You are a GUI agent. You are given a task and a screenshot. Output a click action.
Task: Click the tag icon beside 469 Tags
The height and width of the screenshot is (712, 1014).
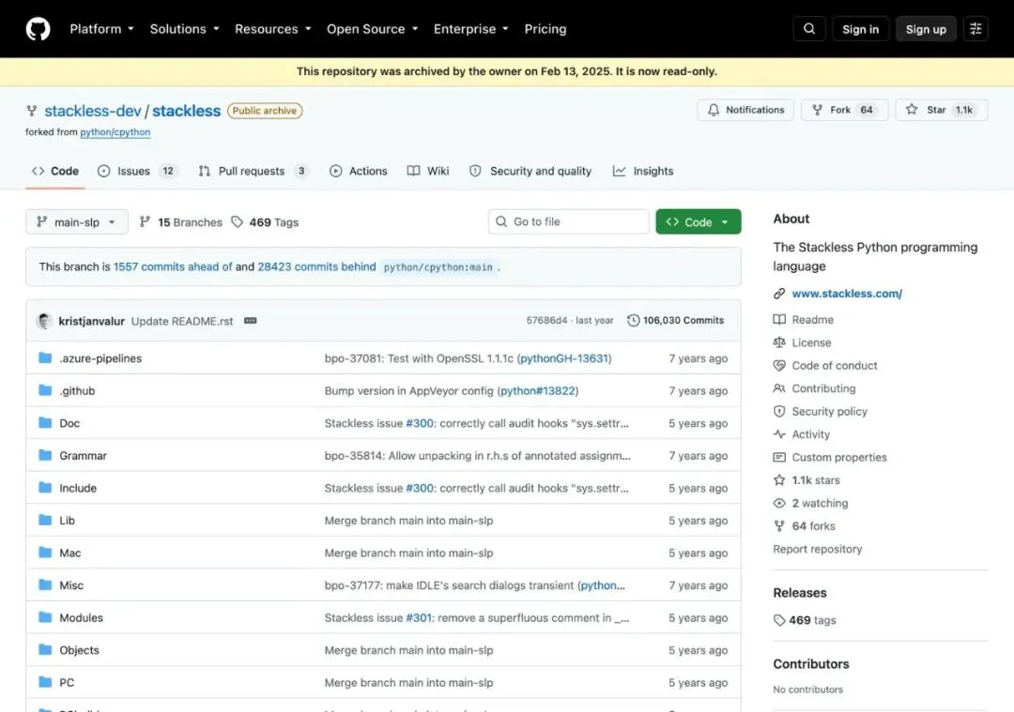(238, 221)
